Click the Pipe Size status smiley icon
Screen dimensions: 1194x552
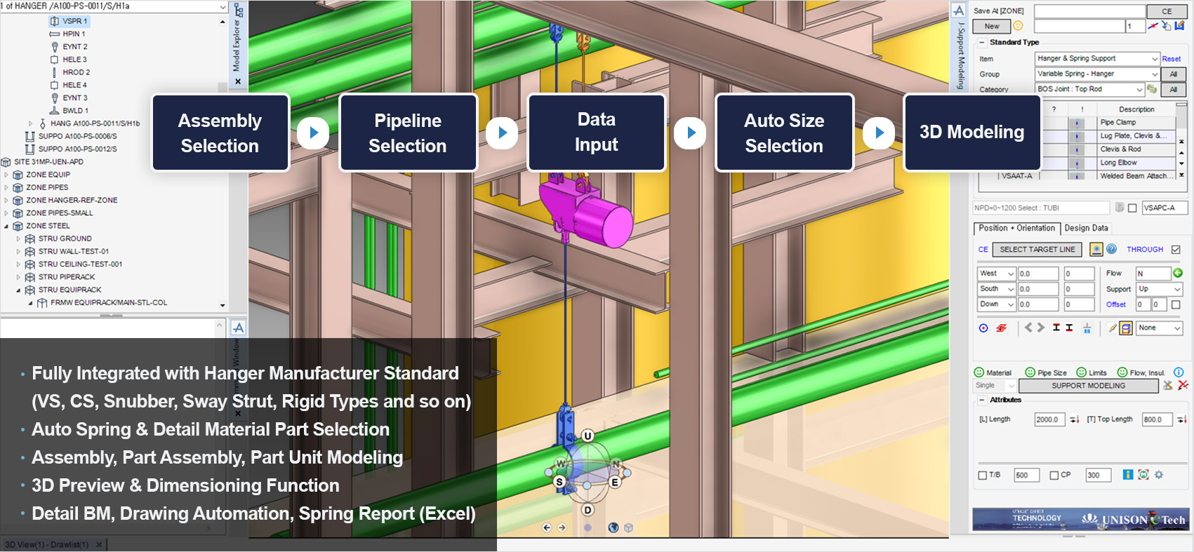click(x=1030, y=372)
